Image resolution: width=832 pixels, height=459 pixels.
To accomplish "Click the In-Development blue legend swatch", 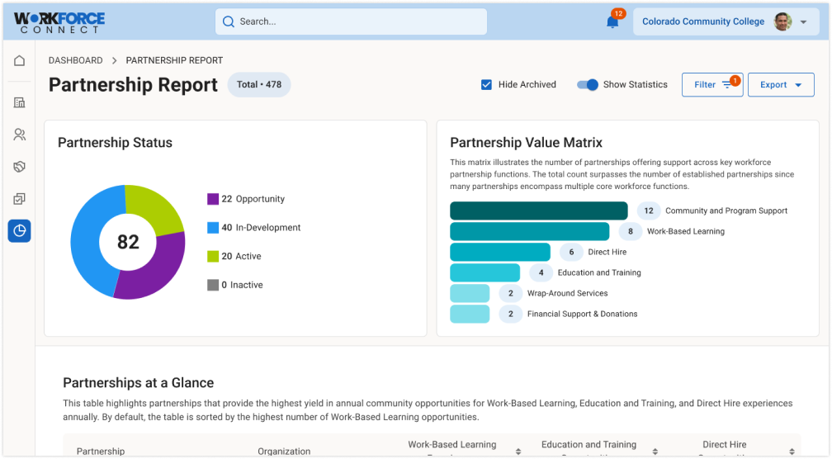I will pyautogui.click(x=213, y=228).
